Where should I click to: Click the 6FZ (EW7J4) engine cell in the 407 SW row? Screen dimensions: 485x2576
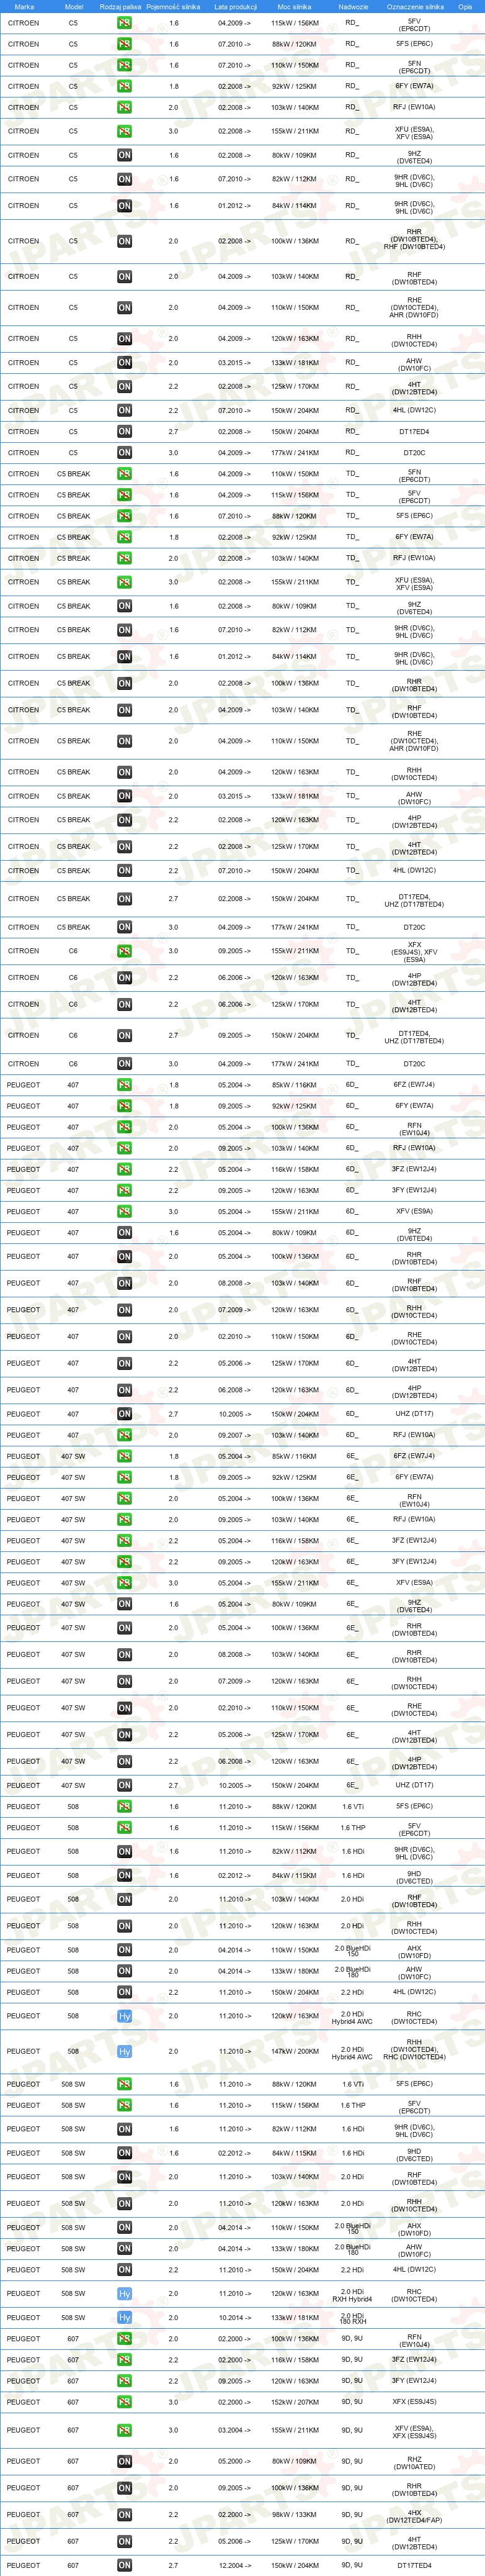pyautogui.click(x=414, y=1456)
